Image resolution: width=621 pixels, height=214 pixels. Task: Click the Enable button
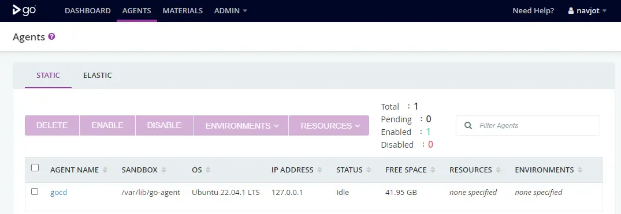click(107, 125)
